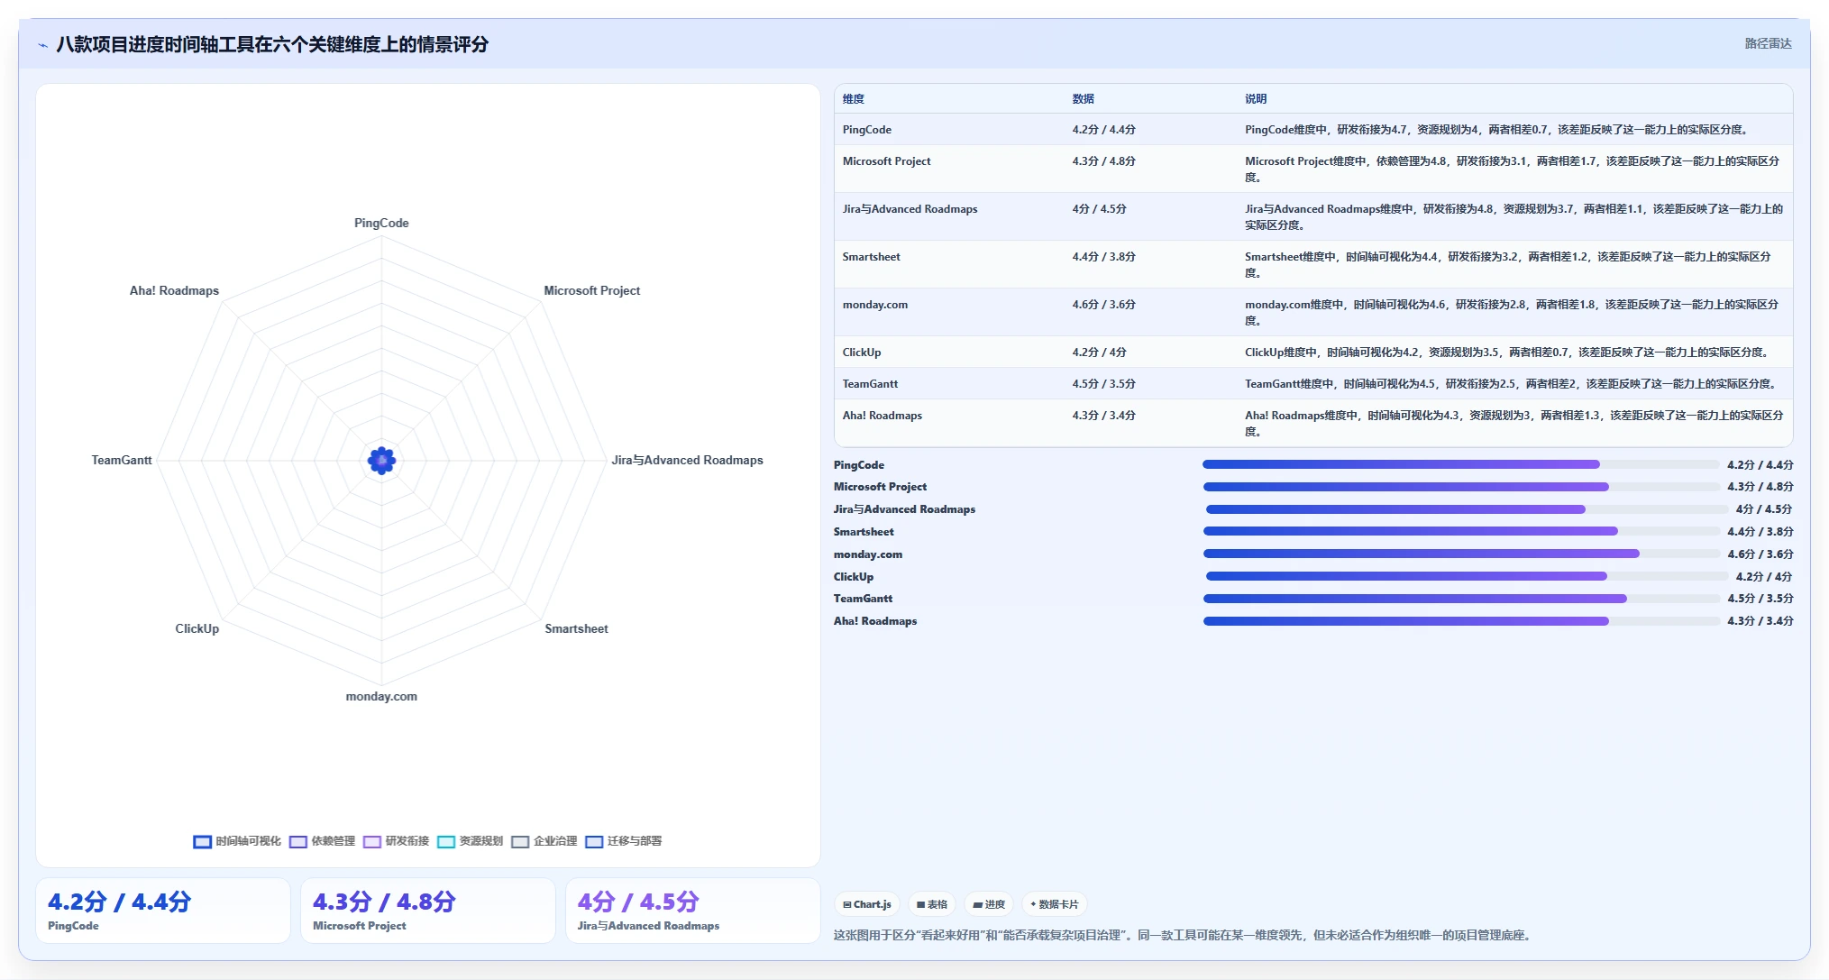Click the ClickUp progress bar
This screenshot has width=1829, height=980.
click(1467, 576)
